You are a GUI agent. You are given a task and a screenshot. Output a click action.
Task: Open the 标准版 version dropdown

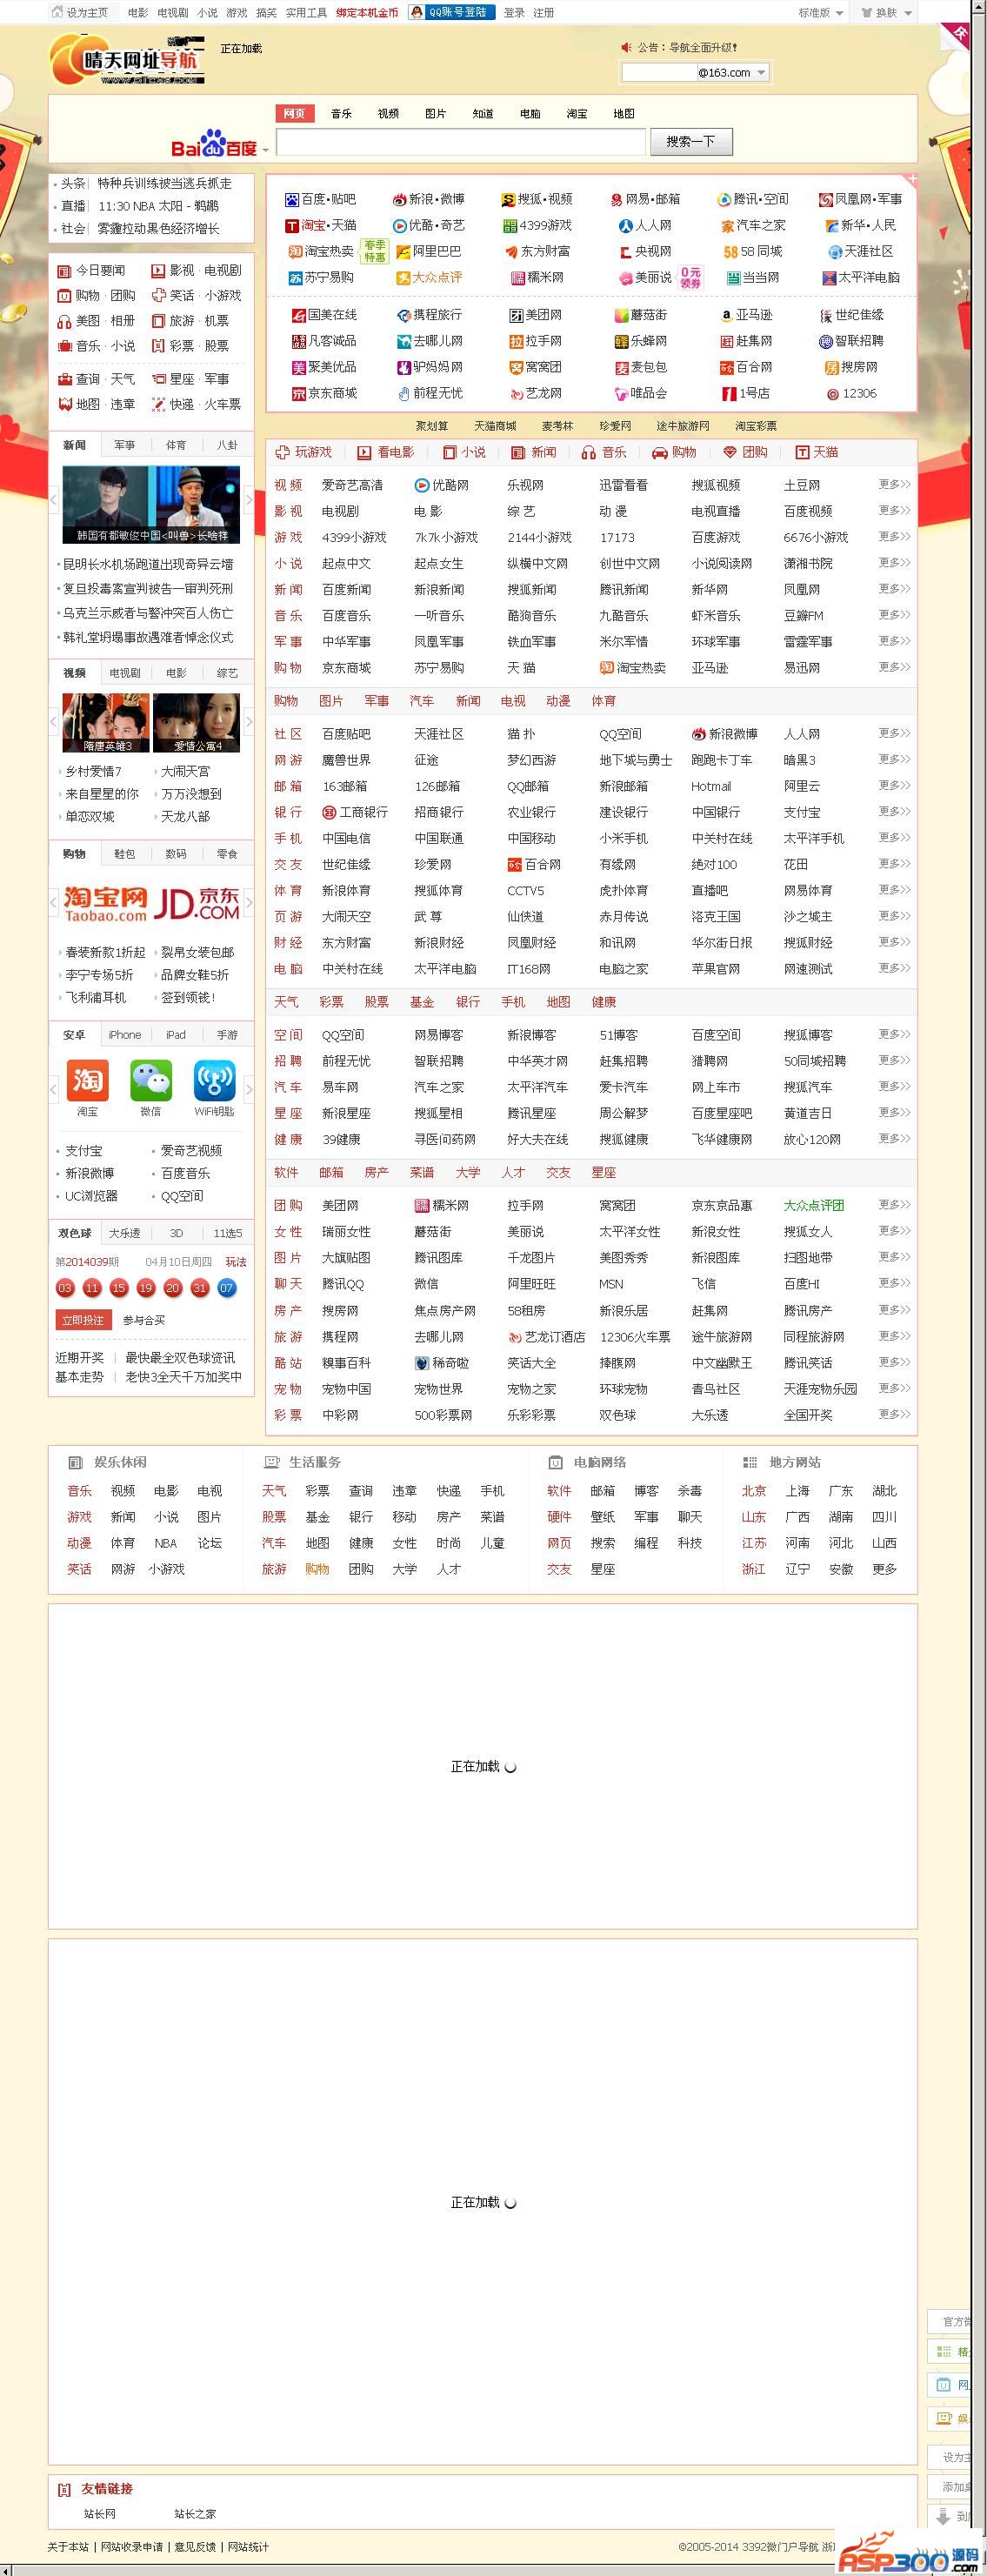[x=821, y=13]
